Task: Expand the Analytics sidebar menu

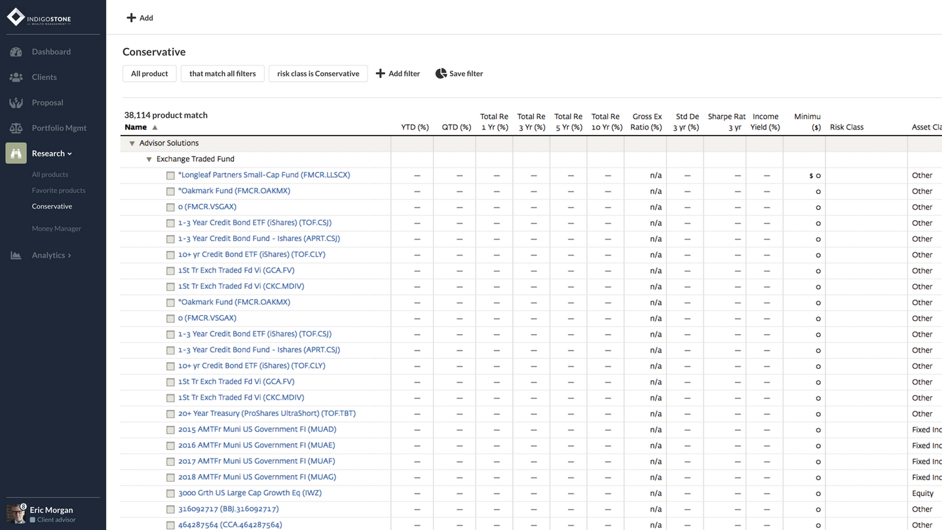Action: 51,256
